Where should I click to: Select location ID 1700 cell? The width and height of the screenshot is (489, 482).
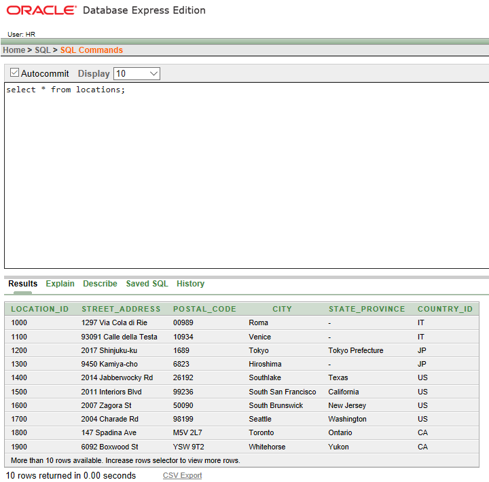tap(19, 419)
